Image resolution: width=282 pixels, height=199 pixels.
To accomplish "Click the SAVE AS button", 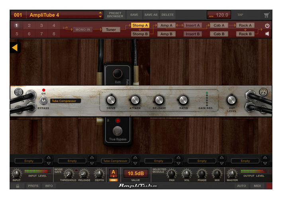I will coord(151,15).
